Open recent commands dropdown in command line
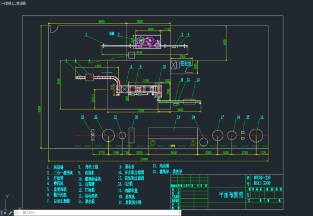Image resolution: width=313 pixels, height=216 pixels. 17,213
